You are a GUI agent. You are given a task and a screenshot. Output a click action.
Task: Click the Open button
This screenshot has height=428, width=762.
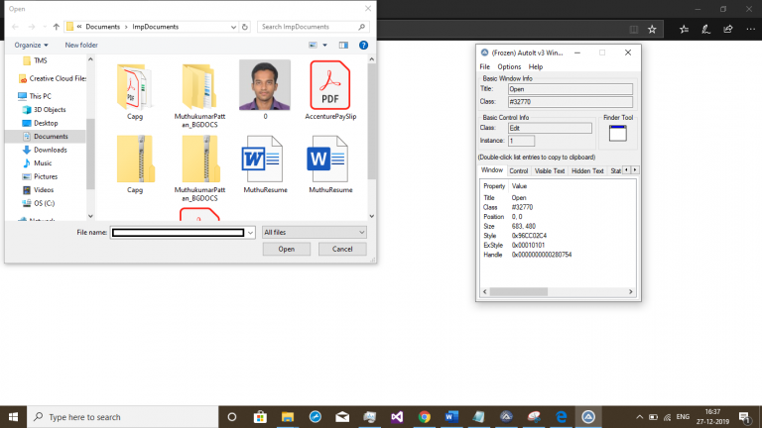(x=286, y=249)
